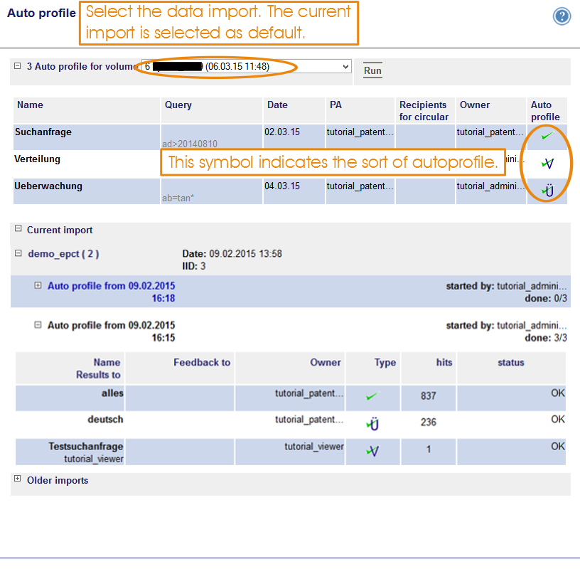Collapse the Current import section
The image size is (580, 569).
coord(18,228)
